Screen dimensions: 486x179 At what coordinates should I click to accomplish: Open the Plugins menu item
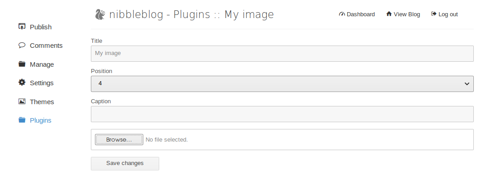point(41,120)
